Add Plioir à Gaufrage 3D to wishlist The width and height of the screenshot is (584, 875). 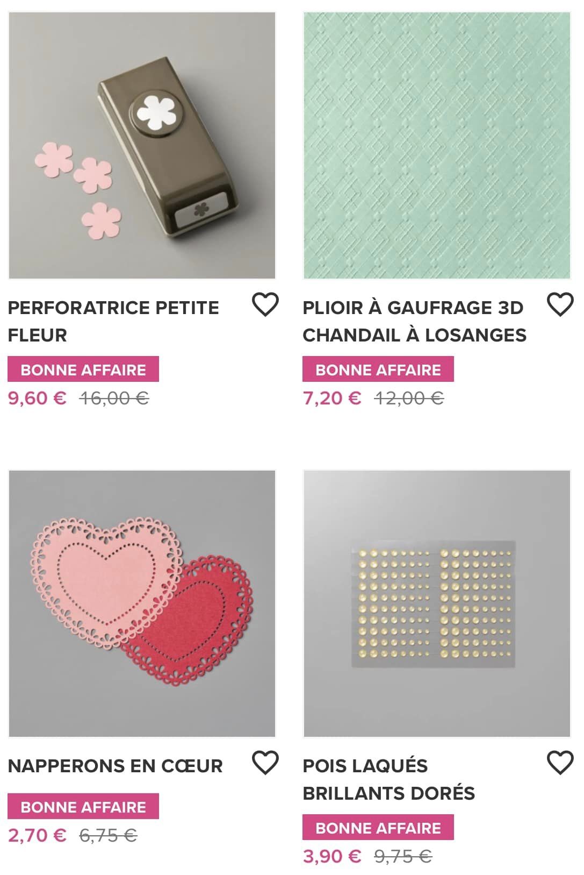pyautogui.click(x=560, y=305)
